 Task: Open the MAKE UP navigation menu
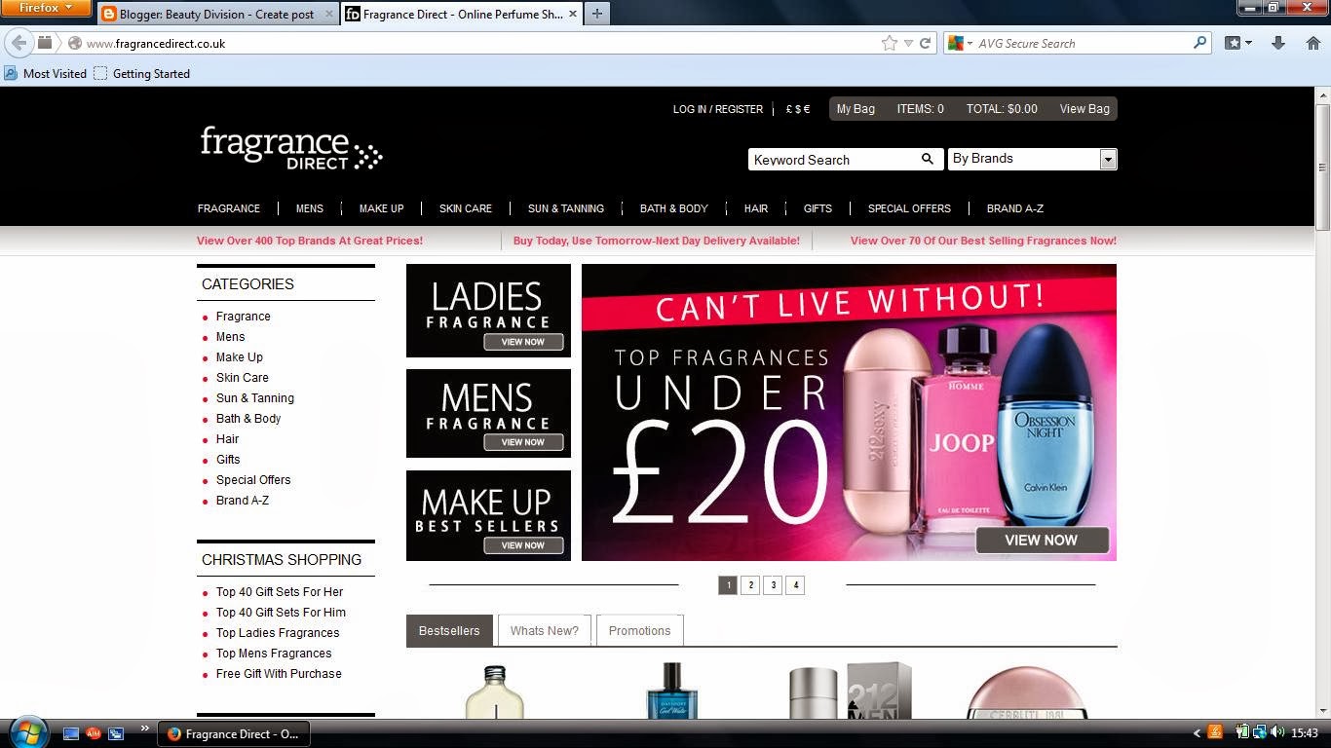click(381, 208)
